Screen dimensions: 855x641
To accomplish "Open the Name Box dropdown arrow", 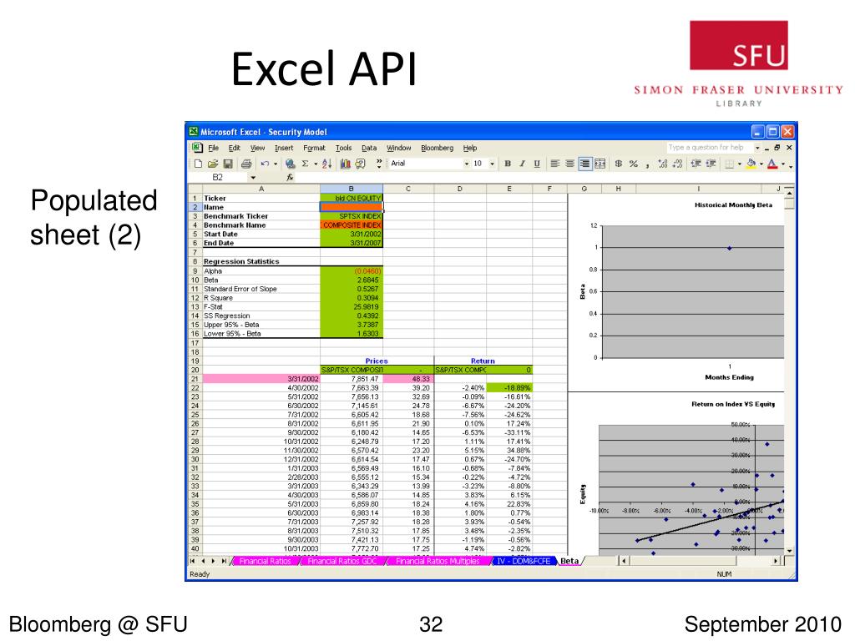I will pos(252,177).
